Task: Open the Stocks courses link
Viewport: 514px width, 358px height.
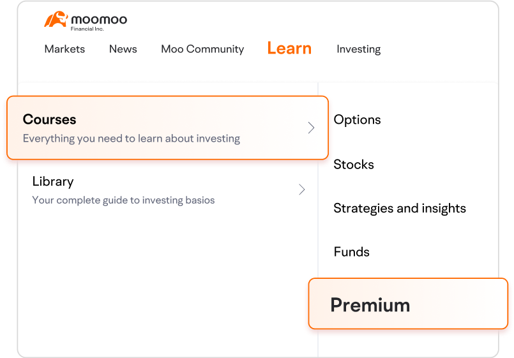Action: pyautogui.click(x=354, y=165)
